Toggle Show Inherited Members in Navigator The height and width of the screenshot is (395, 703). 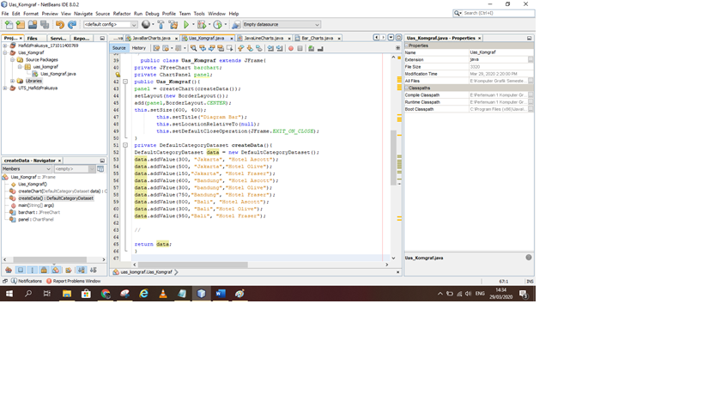tap(9, 270)
